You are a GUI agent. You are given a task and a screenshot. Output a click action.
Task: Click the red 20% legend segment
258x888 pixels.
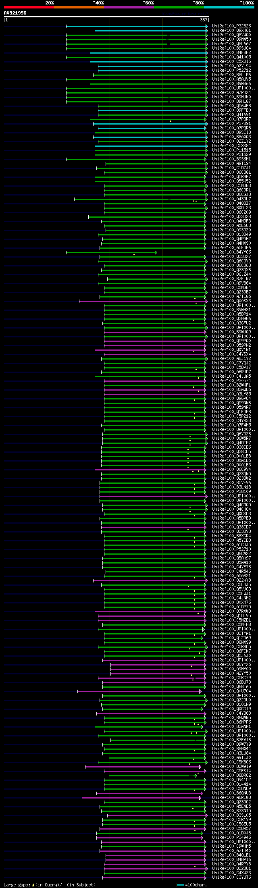coord(29,7)
